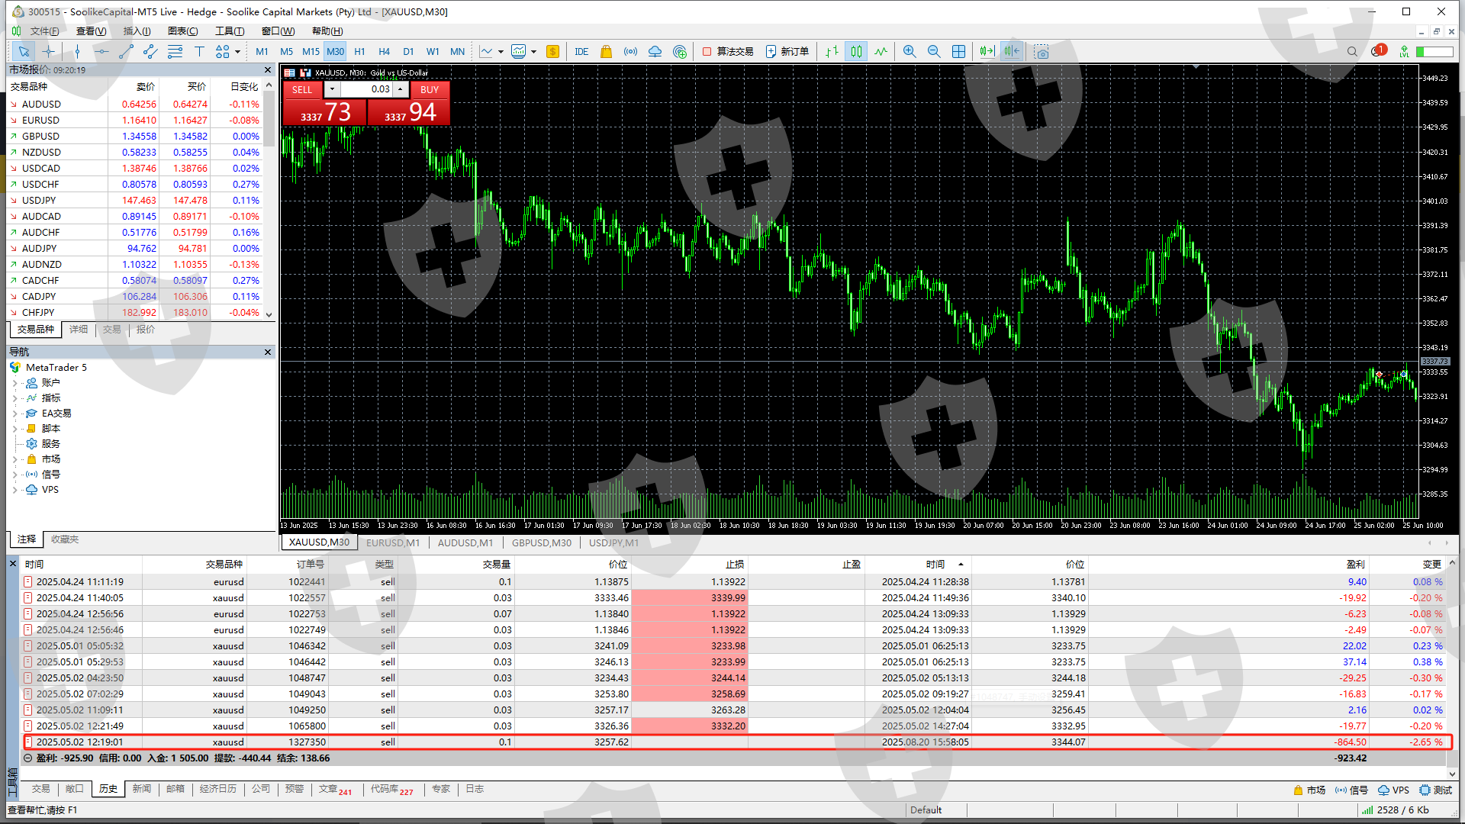The image size is (1465, 824).
Task: Toggle Algo Trading button
Action: (x=728, y=51)
